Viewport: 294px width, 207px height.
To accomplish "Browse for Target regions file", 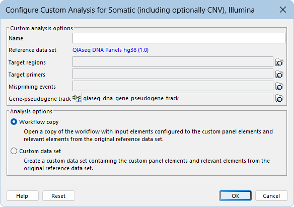I will pos(279,62).
